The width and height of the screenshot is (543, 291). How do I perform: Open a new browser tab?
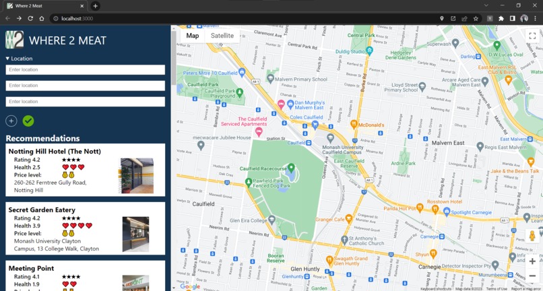point(95,6)
